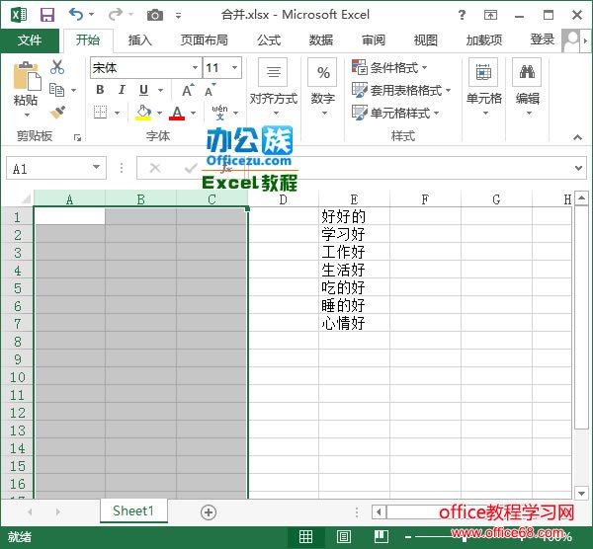
Task: Toggle Underline formatting
Action: [x=143, y=90]
